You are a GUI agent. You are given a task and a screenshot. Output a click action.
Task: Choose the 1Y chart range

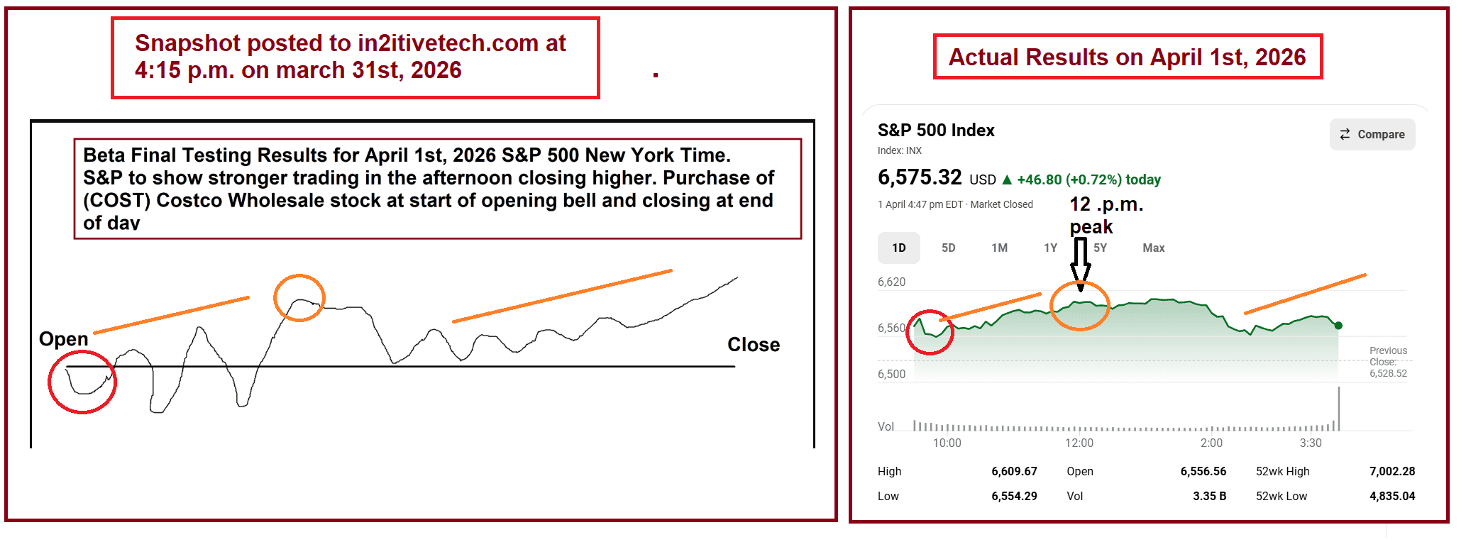(1050, 248)
